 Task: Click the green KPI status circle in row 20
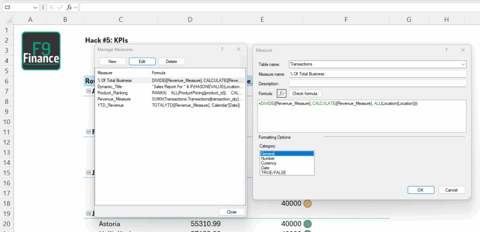307,224
